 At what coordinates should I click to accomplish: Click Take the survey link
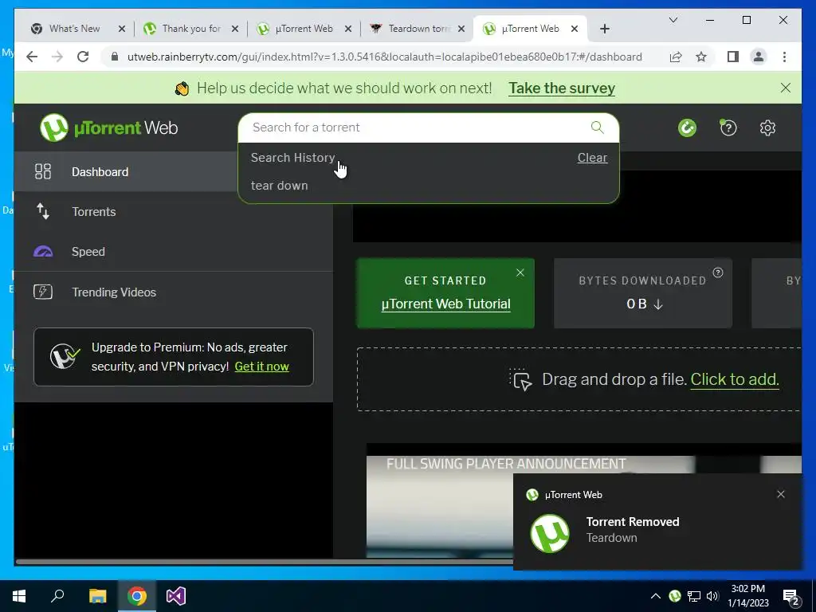point(562,88)
